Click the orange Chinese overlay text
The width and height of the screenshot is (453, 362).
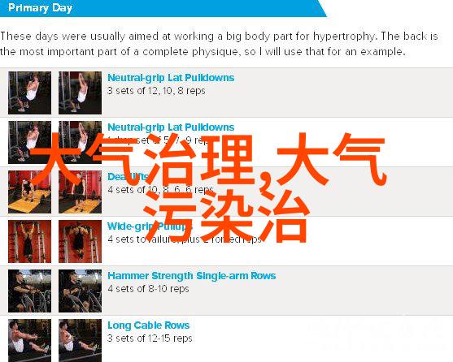point(208,187)
